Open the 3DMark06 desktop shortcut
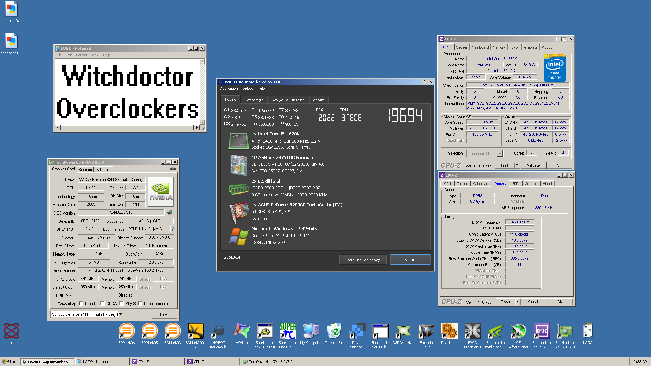 126,334
